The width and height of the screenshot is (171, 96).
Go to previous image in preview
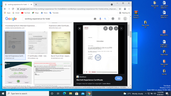[116, 28]
